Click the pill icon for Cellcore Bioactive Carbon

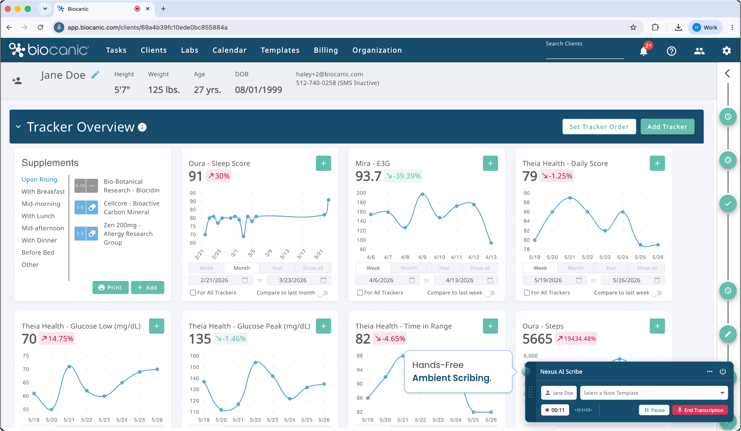(92, 208)
